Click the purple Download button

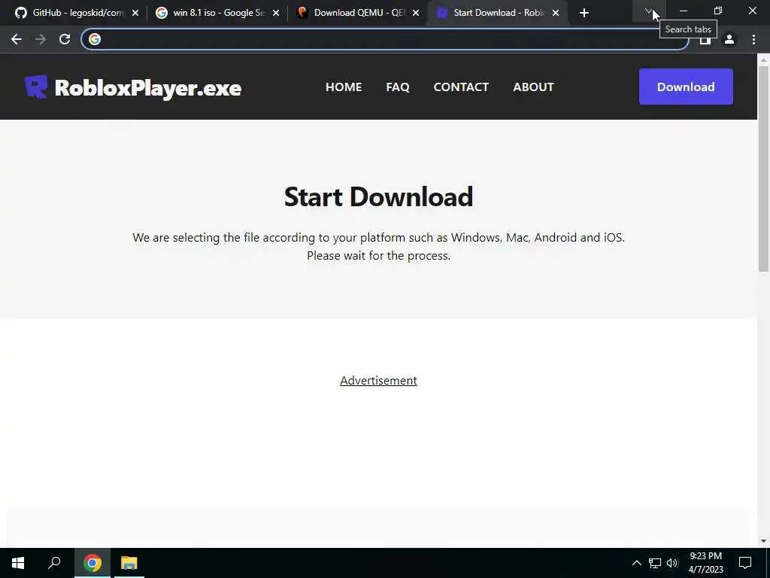pos(686,87)
